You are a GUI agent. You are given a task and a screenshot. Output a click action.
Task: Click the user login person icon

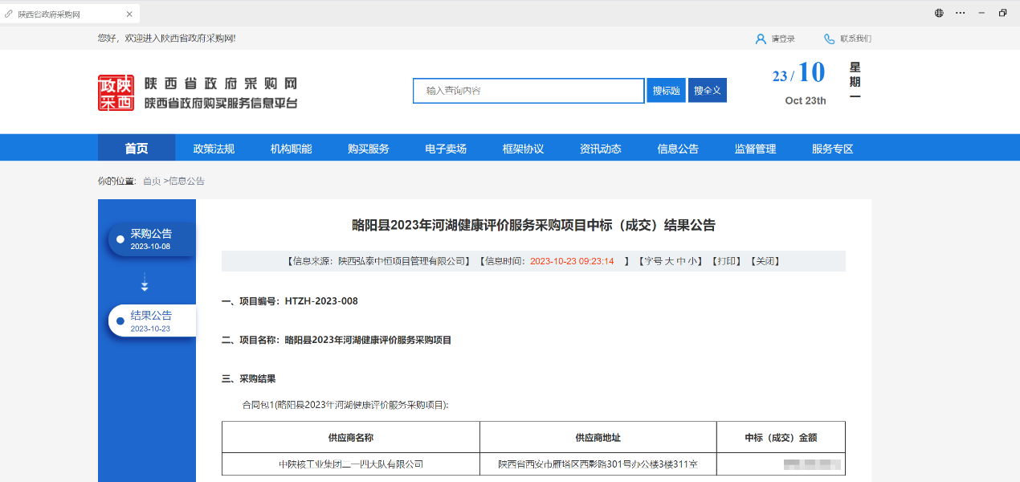click(761, 39)
